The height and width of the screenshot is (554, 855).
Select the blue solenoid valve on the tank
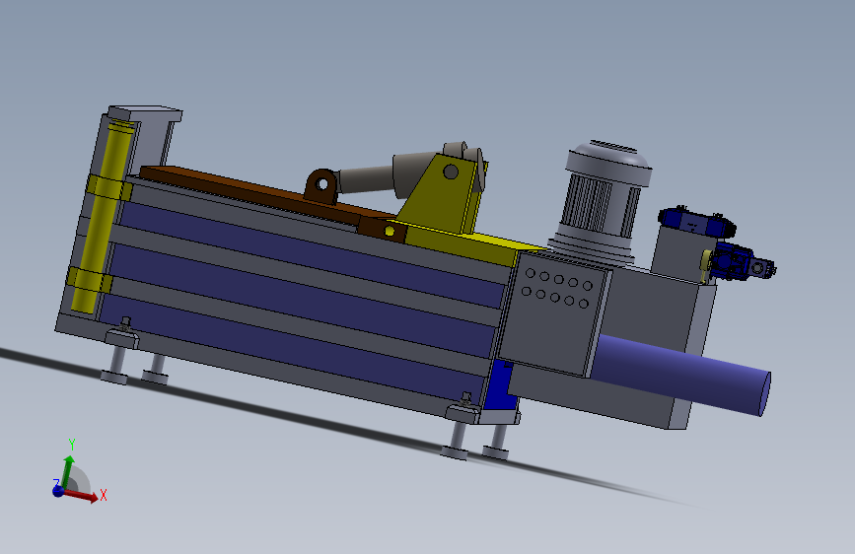point(697,222)
